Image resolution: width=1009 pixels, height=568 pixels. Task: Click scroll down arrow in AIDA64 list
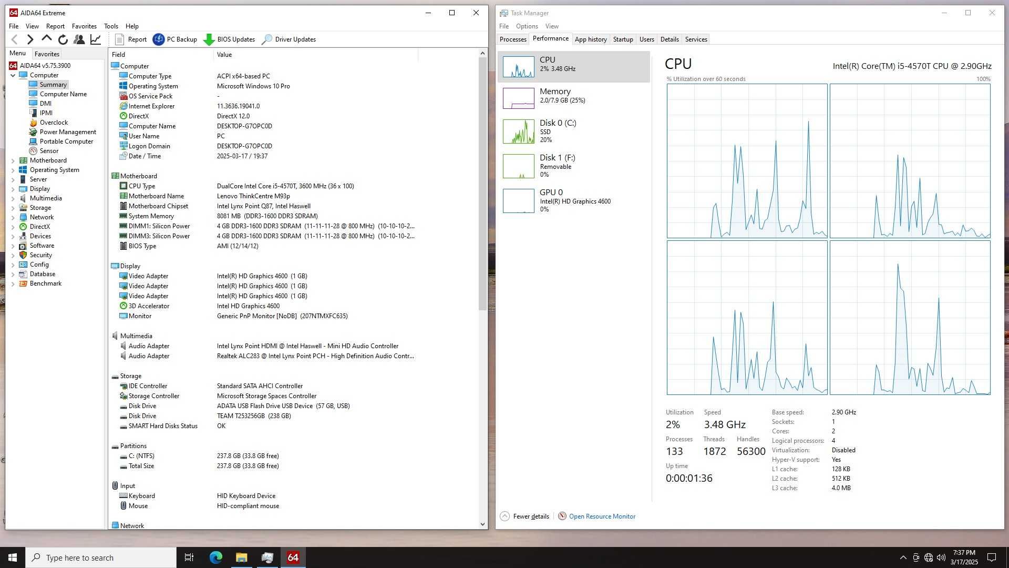click(482, 524)
